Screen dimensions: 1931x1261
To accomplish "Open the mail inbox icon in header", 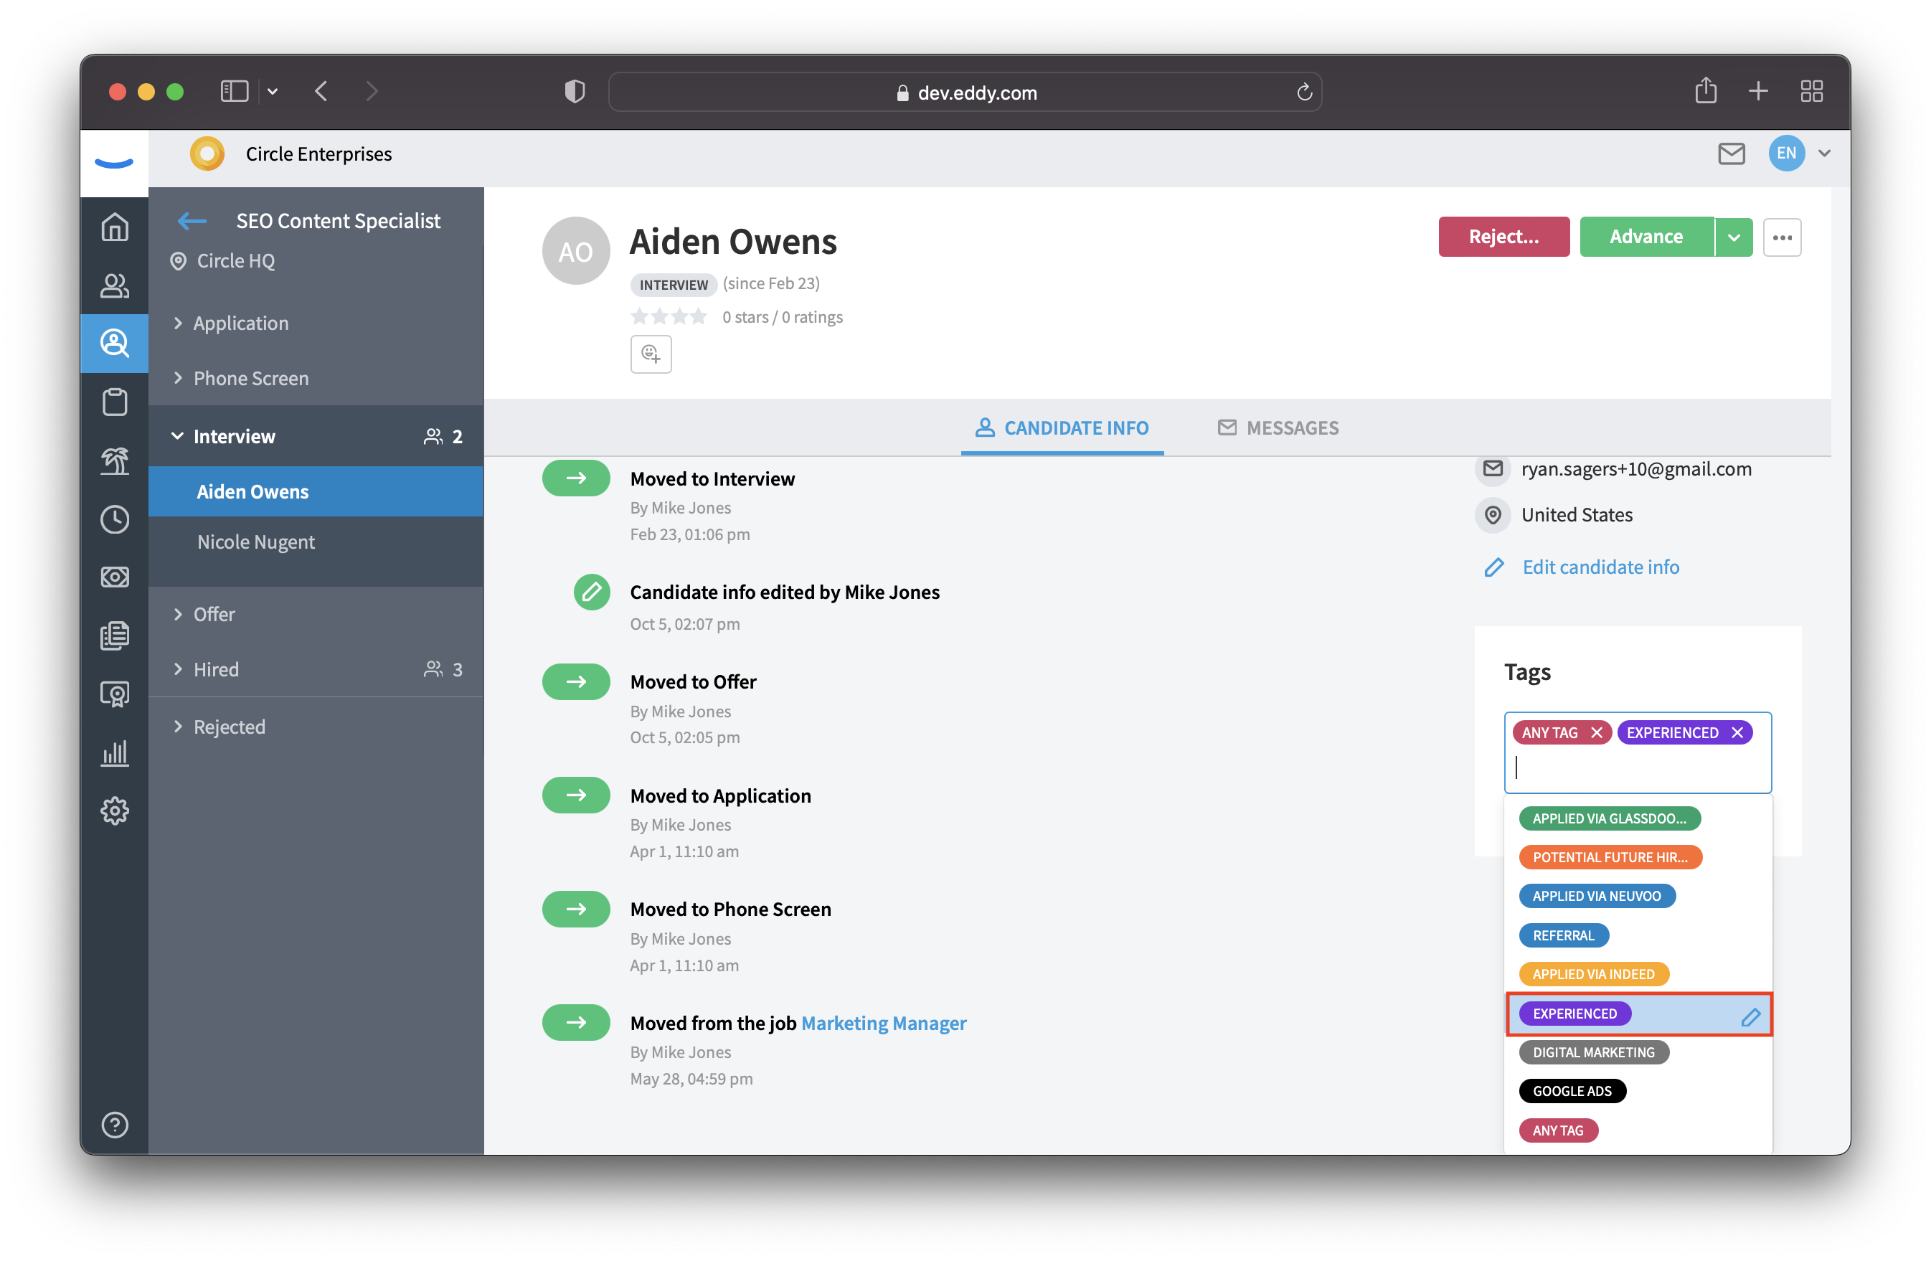I will (x=1731, y=154).
